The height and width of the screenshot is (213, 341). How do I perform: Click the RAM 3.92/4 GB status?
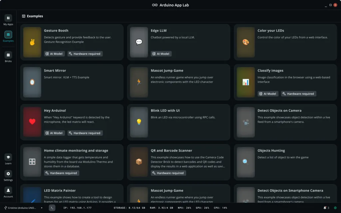162,208
